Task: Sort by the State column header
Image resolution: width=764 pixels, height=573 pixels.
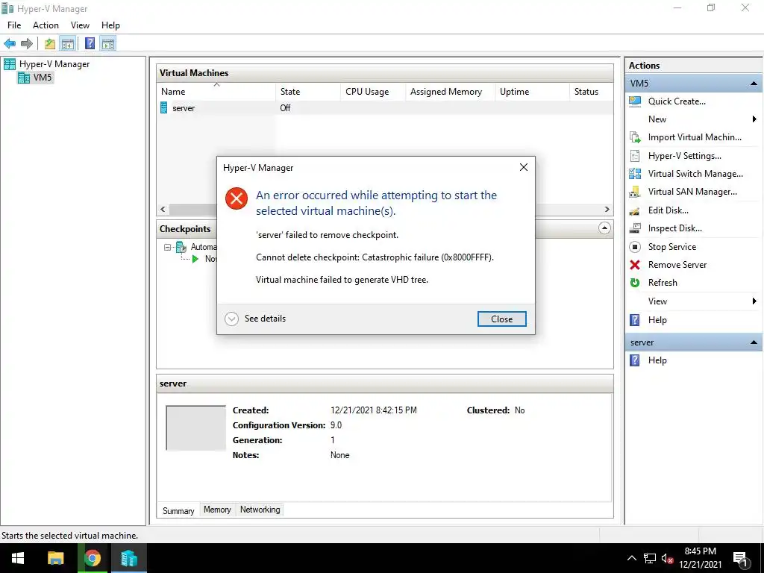Action: (308, 92)
